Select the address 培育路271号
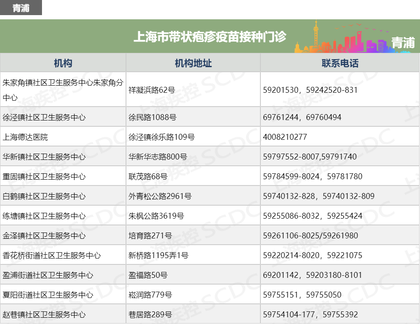The image size is (420, 324). 150,235
